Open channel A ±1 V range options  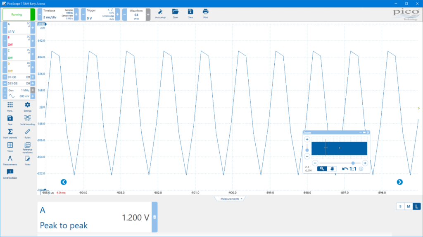coord(19,28)
